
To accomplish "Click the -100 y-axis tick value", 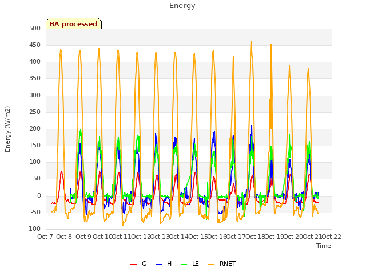I will 34,229.
